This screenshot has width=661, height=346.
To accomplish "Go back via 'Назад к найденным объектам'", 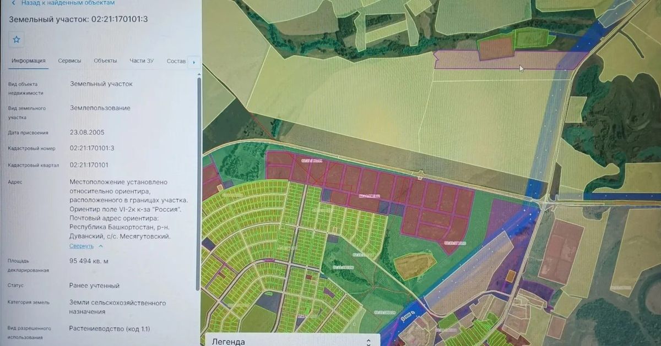I will [63, 3].
